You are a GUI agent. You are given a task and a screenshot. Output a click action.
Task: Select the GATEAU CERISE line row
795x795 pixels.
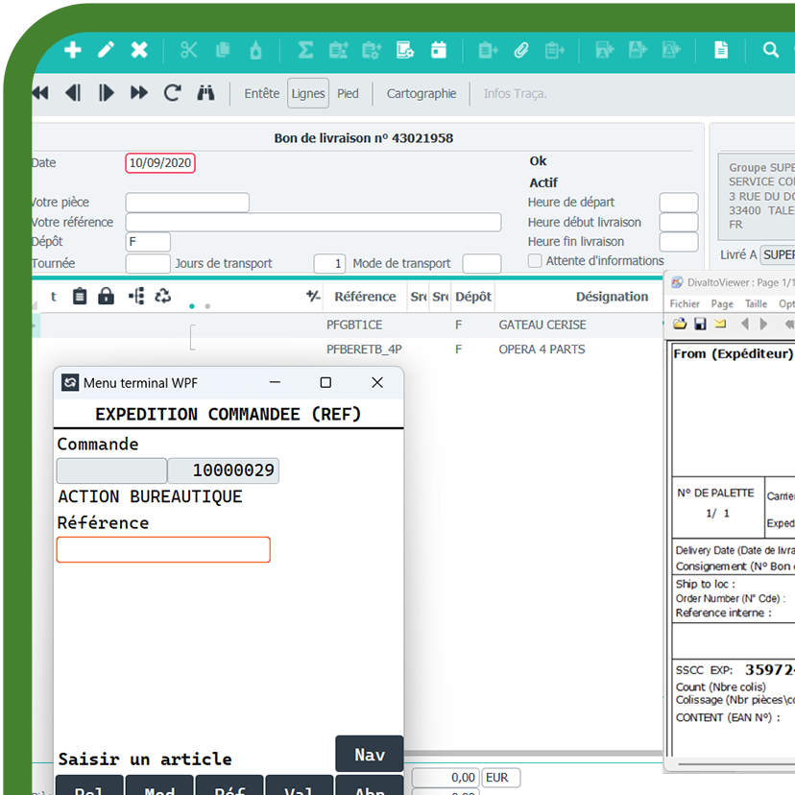tap(542, 325)
